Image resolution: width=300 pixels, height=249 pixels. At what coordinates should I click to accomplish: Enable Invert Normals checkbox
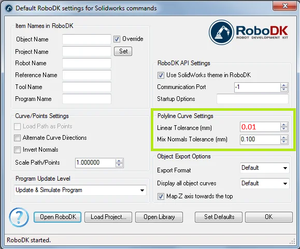tap(18, 150)
